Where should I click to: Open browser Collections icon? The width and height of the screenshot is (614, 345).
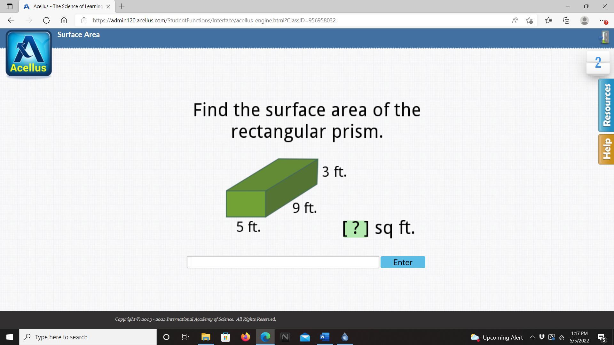566,20
